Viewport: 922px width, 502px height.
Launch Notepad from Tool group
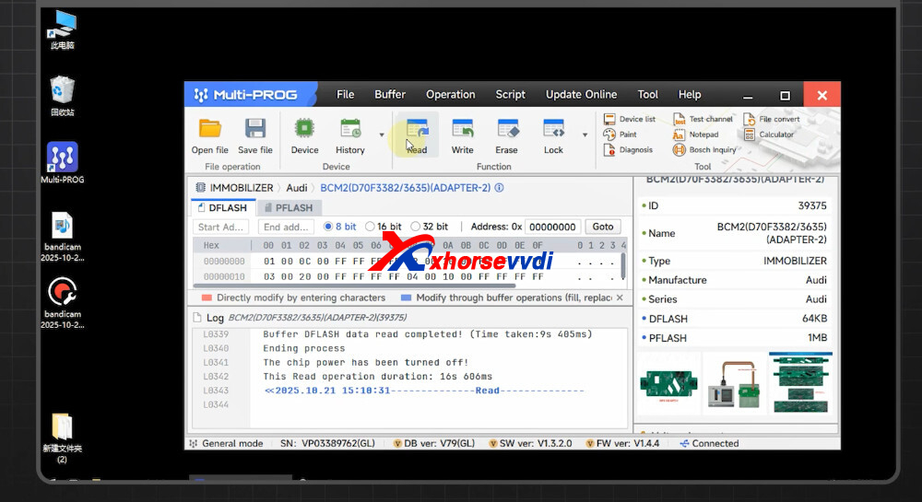tap(696, 134)
